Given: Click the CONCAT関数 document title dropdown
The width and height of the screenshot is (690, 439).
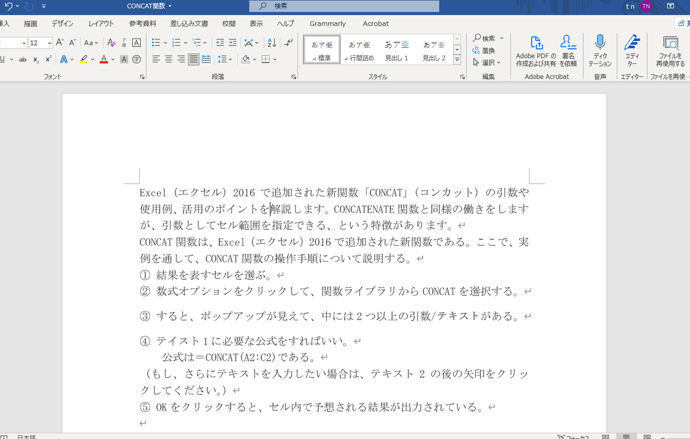Looking at the screenshot, I should pyautogui.click(x=149, y=6).
